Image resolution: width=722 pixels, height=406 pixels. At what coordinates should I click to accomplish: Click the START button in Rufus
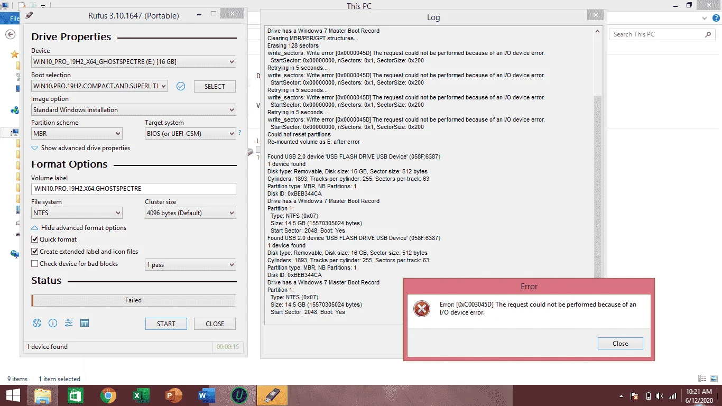[166, 324]
